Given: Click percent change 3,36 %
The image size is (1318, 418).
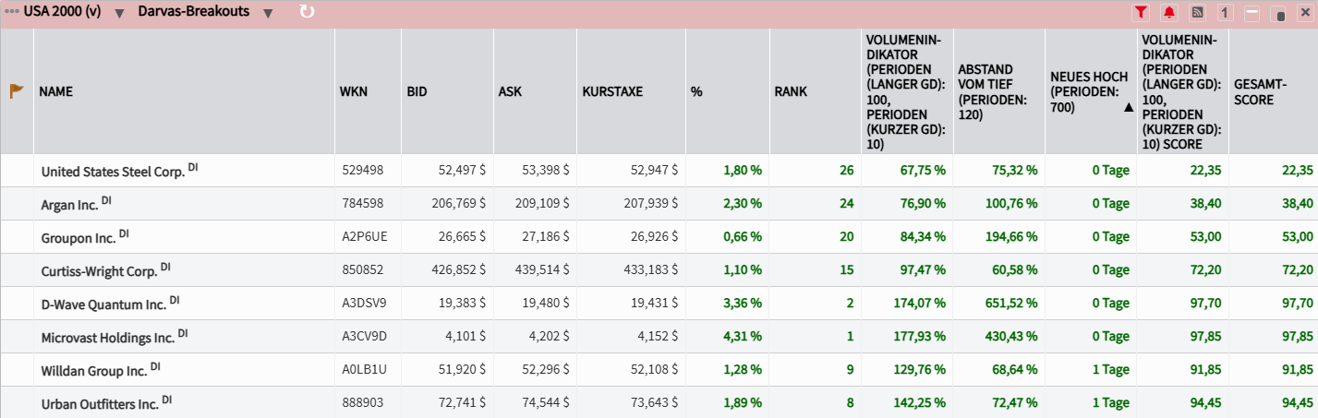Looking at the screenshot, I should (x=741, y=303).
